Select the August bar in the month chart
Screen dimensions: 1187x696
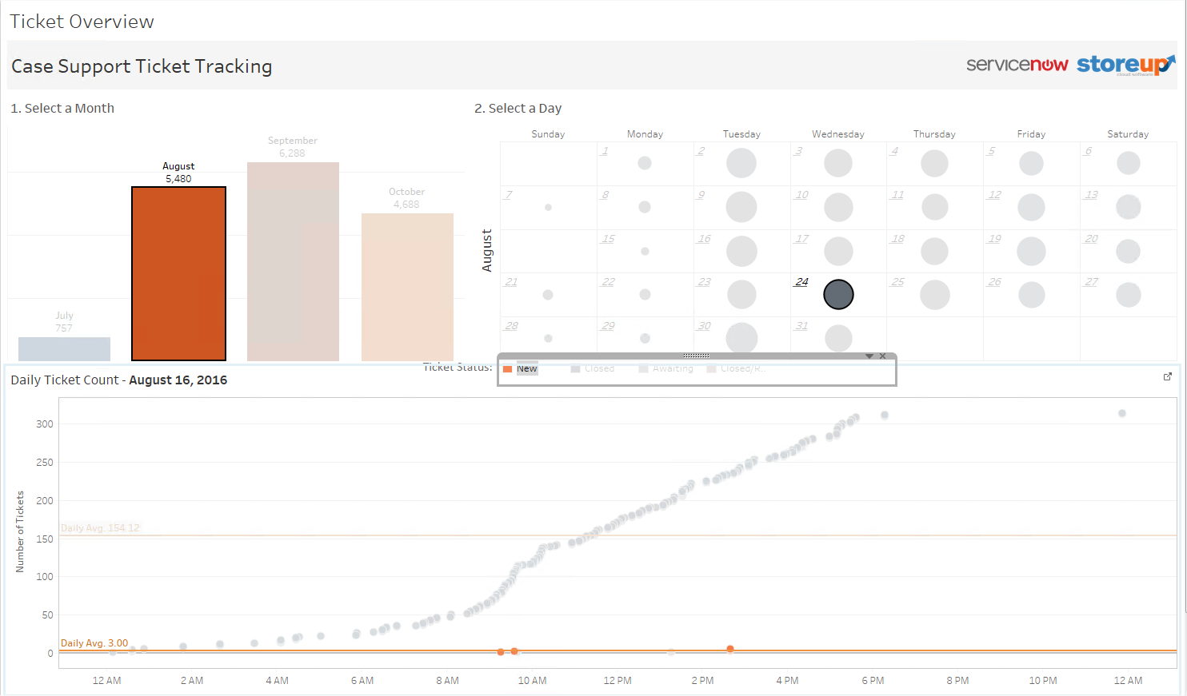(178, 272)
